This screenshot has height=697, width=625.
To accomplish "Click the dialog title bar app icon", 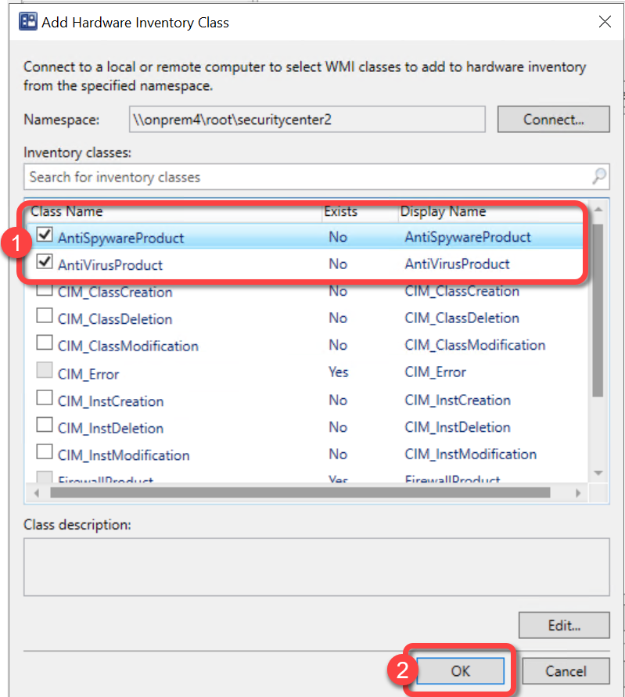I will pyautogui.click(x=27, y=22).
